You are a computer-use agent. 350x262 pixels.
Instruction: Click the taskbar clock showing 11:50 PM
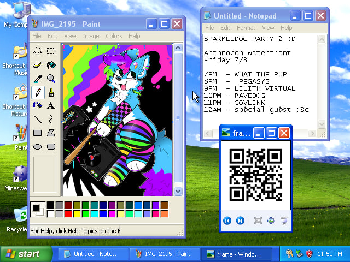click(330, 254)
